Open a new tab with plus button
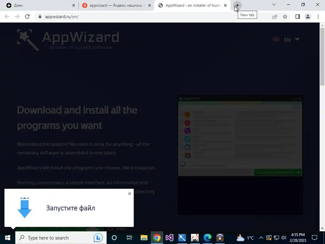The height and width of the screenshot is (244, 325). tap(237, 5)
